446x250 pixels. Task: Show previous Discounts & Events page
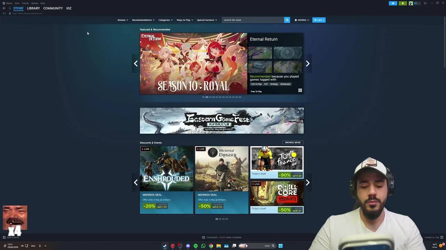click(x=136, y=182)
